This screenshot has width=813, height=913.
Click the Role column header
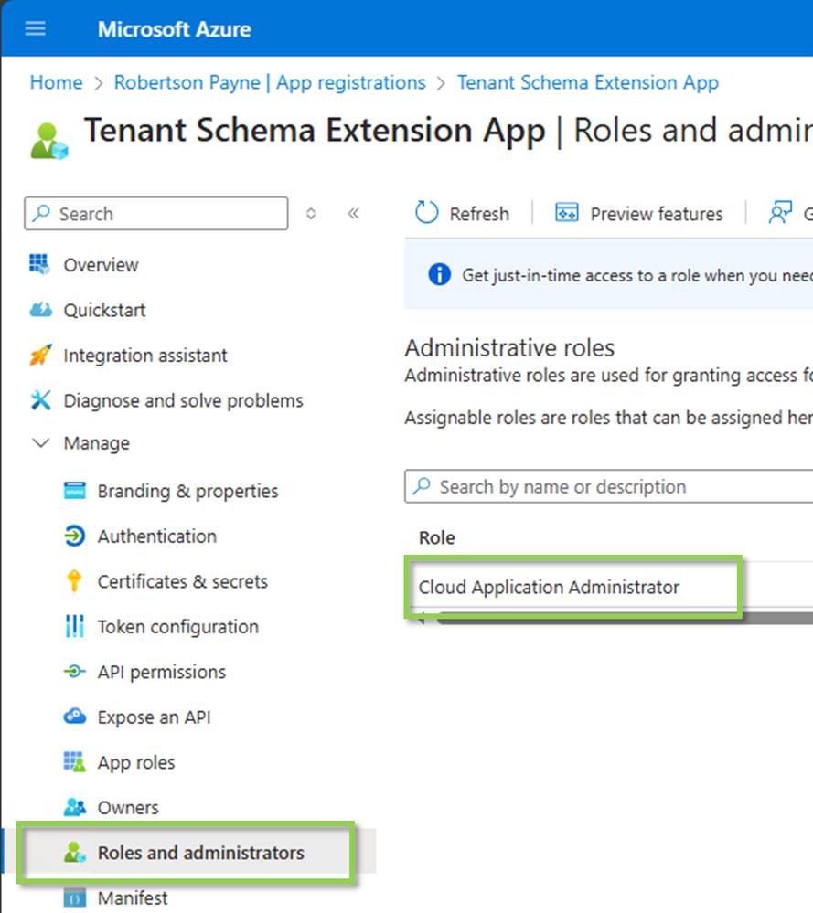coord(436,537)
